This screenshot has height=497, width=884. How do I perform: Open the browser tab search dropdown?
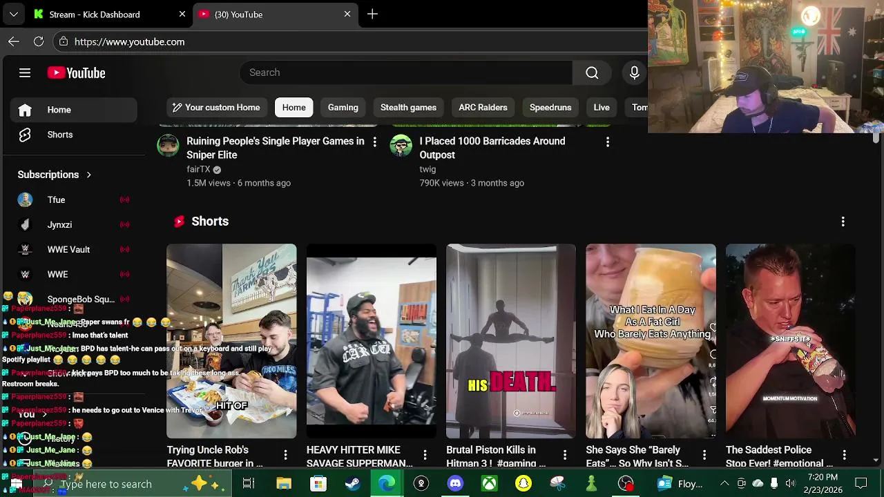tap(13, 14)
